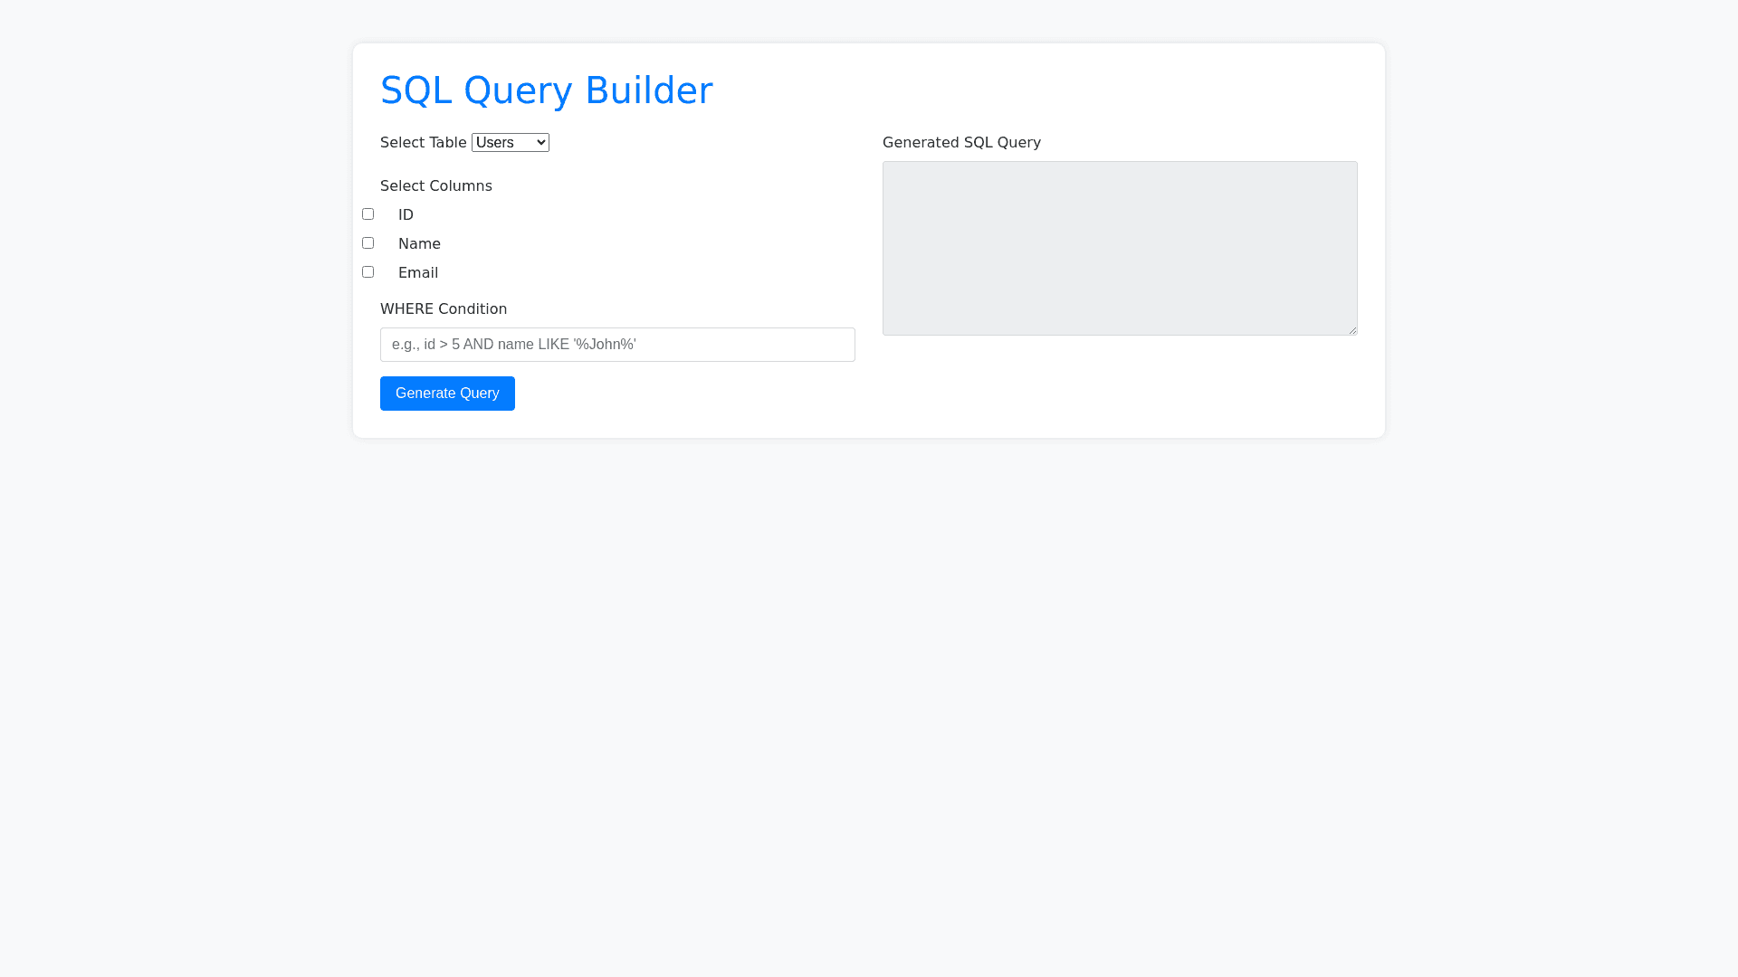Click inside the Generated SQL Query textarea
This screenshot has width=1738, height=977.
[1120, 248]
